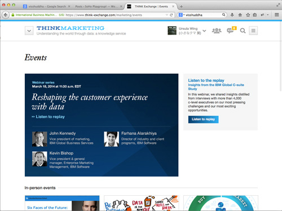Open the Six Faces of the Future event card
282x211 pixels.
pyautogui.click(x=62, y=203)
